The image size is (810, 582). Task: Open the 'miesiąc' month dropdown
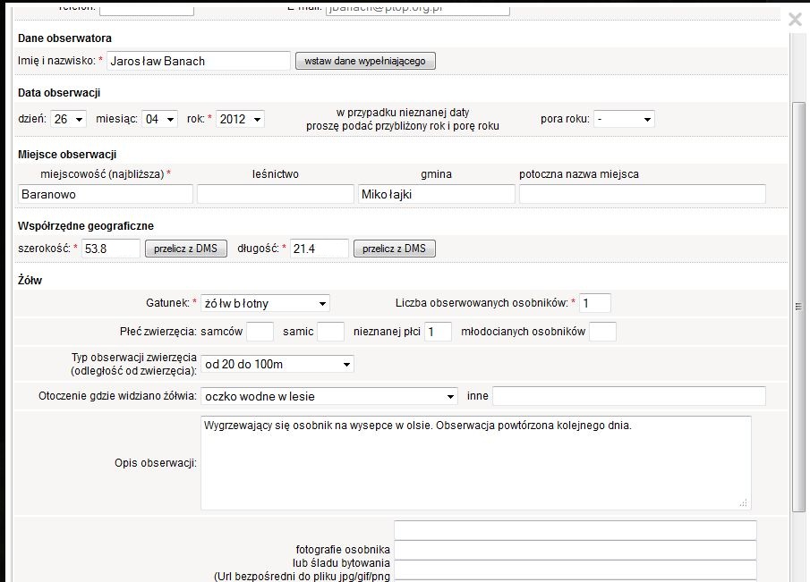click(x=160, y=119)
